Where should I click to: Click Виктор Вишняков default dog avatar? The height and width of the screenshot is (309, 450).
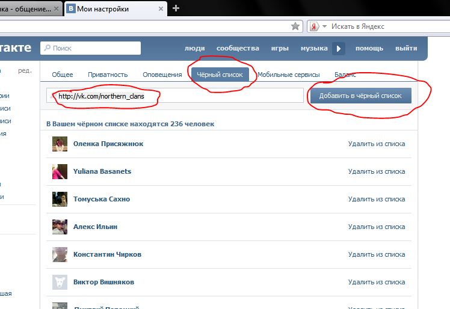[60, 282]
